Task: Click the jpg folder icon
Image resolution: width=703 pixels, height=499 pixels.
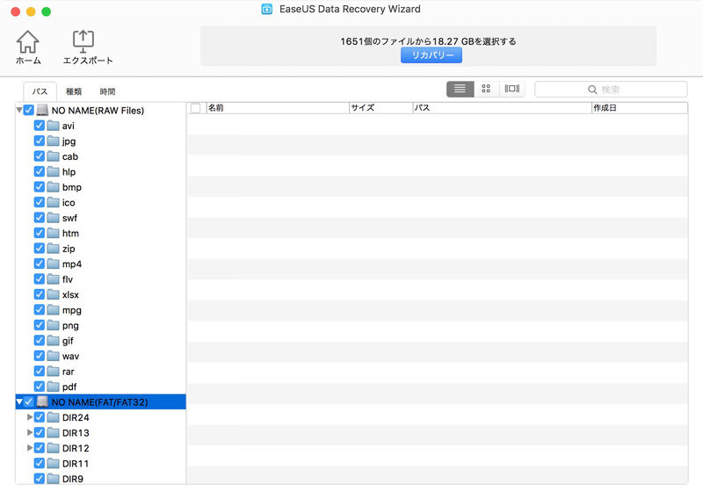Action: [x=54, y=141]
